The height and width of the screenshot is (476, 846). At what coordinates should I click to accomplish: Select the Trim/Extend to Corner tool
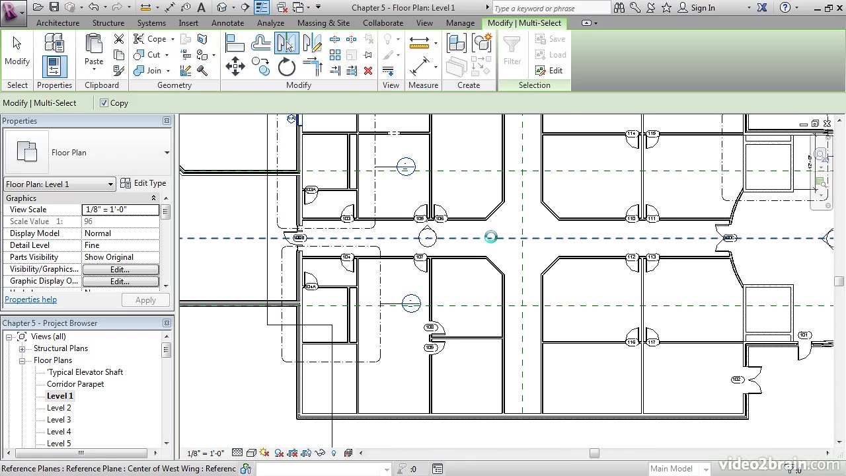312,67
